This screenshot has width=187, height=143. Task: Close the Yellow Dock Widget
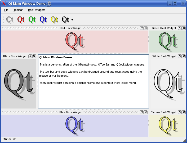point(184,112)
